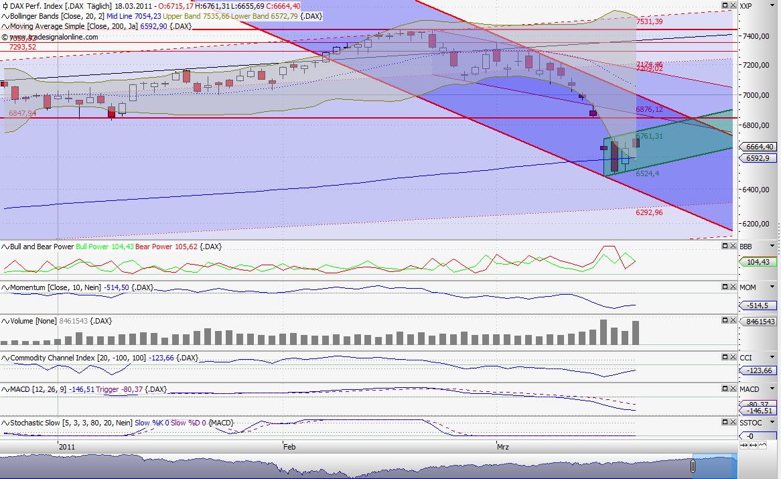Click the pin icon beside DAX Perf. Index title
The image size is (781, 479).
(x=5, y=6)
